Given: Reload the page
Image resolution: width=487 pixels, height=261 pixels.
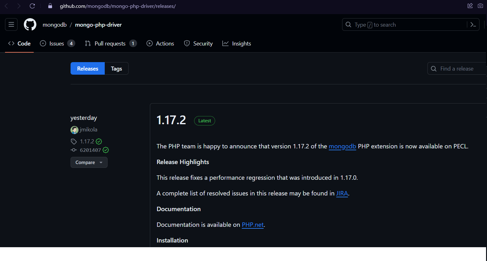Looking at the screenshot, I should [x=32, y=6].
